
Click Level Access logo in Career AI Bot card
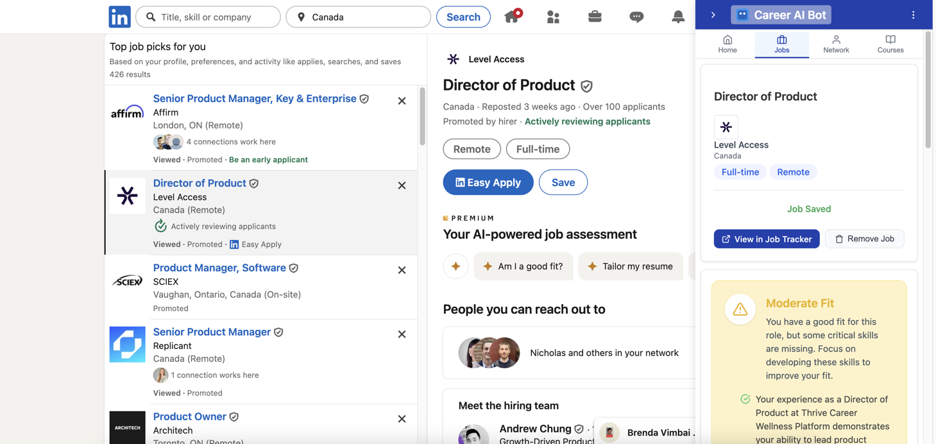coord(726,127)
